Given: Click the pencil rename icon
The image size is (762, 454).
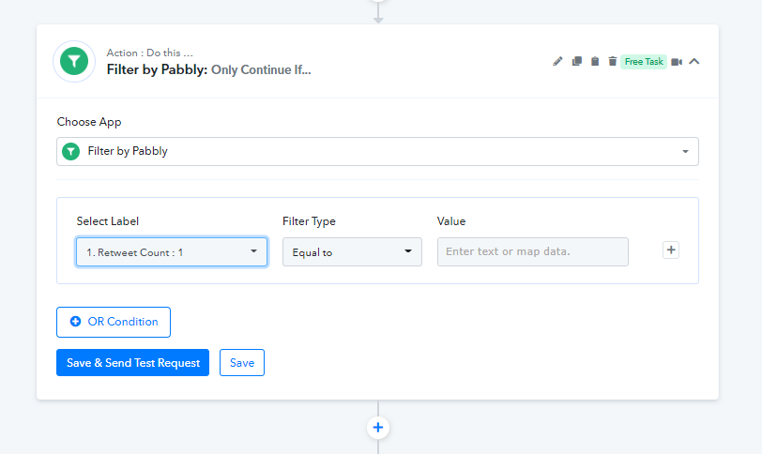Looking at the screenshot, I should tap(557, 62).
